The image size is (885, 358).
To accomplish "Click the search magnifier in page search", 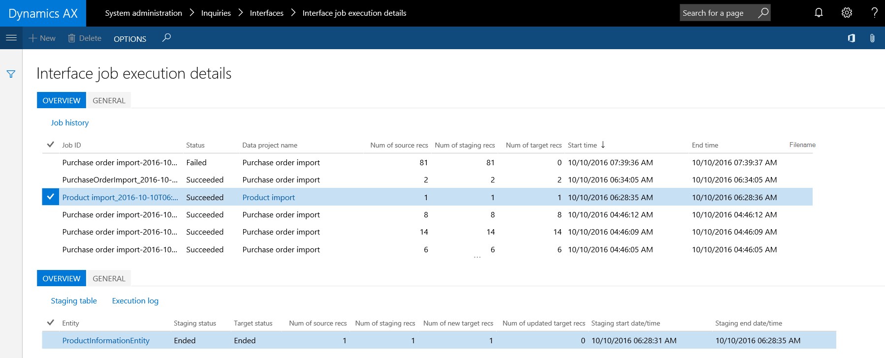I will (763, 13).
